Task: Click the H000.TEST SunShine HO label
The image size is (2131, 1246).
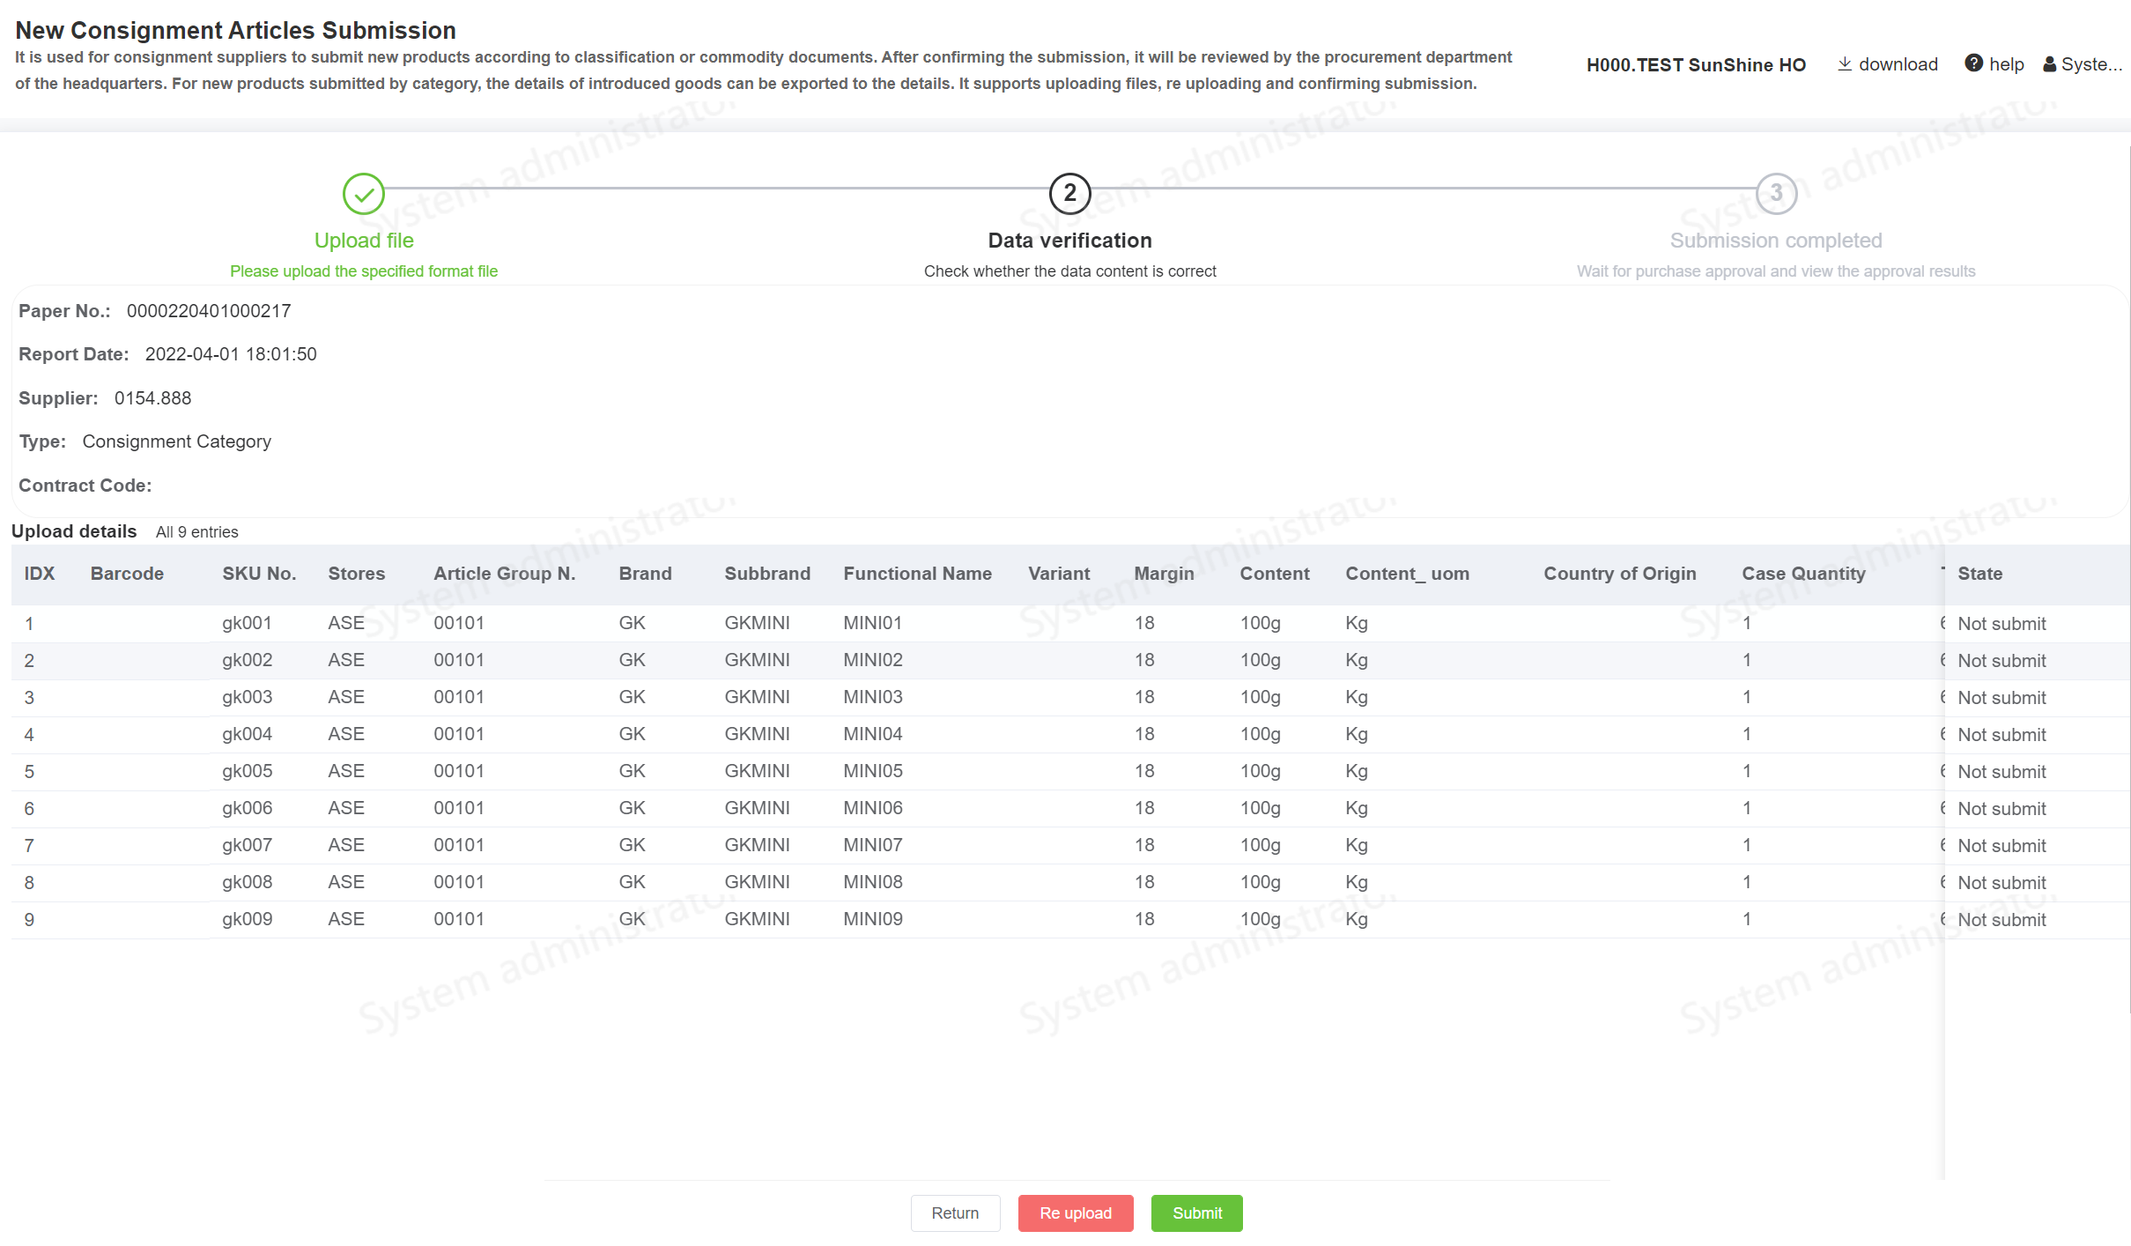Action: 1696,64
